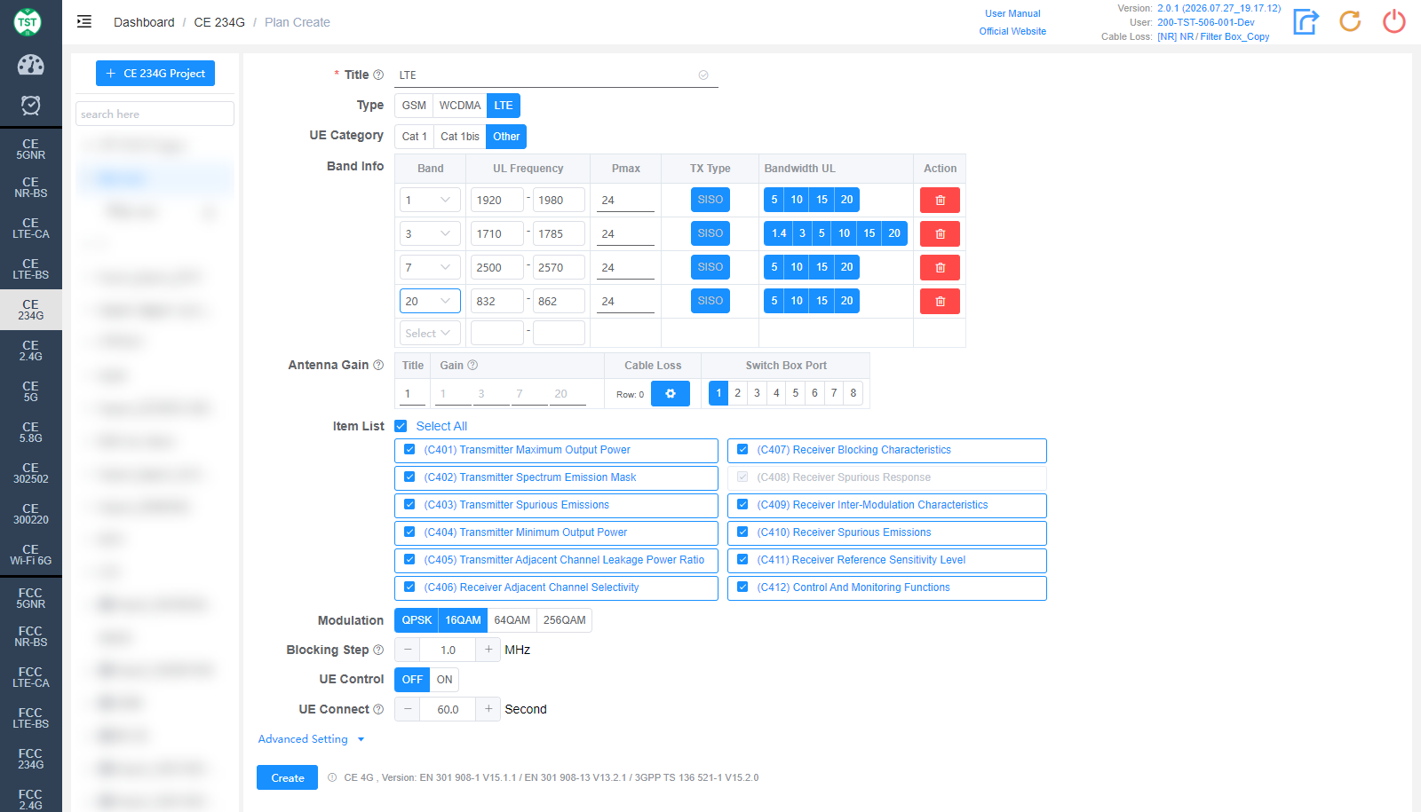The height and width of the screenshot is (812, 1421).
Task: Uncheck C401 Transmitter Maximum Output Power
Action: 409,450
